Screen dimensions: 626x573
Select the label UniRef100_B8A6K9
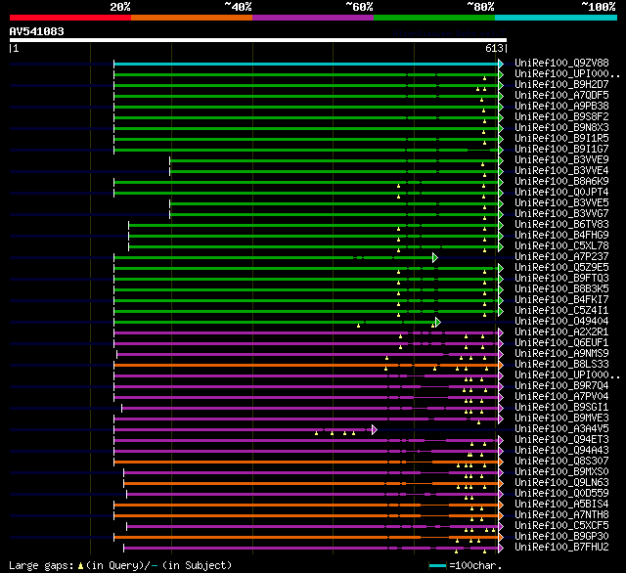[561, 182]
